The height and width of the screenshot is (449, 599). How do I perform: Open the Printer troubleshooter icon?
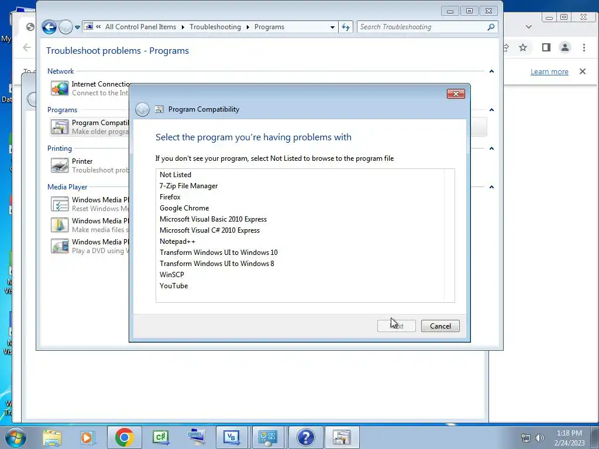tap(60, 165)
